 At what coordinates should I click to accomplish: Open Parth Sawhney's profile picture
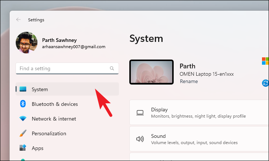pos(27,43)
